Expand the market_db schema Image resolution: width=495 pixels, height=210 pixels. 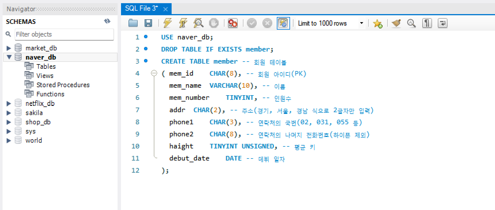pos(9,48)
